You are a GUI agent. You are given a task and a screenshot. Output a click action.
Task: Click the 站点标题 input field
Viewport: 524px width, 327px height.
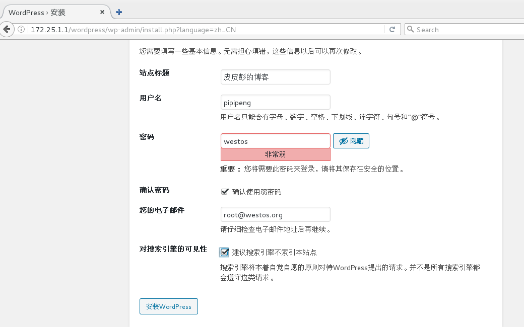(x=276, y=77)
